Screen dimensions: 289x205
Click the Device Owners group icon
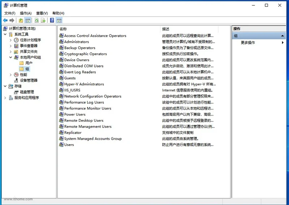(61, 60)
